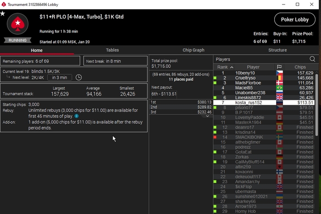Click the 3rd place $232.46 payout row
Image resolution: width=321 pixels, height=214 pixels.
(181, 112)
